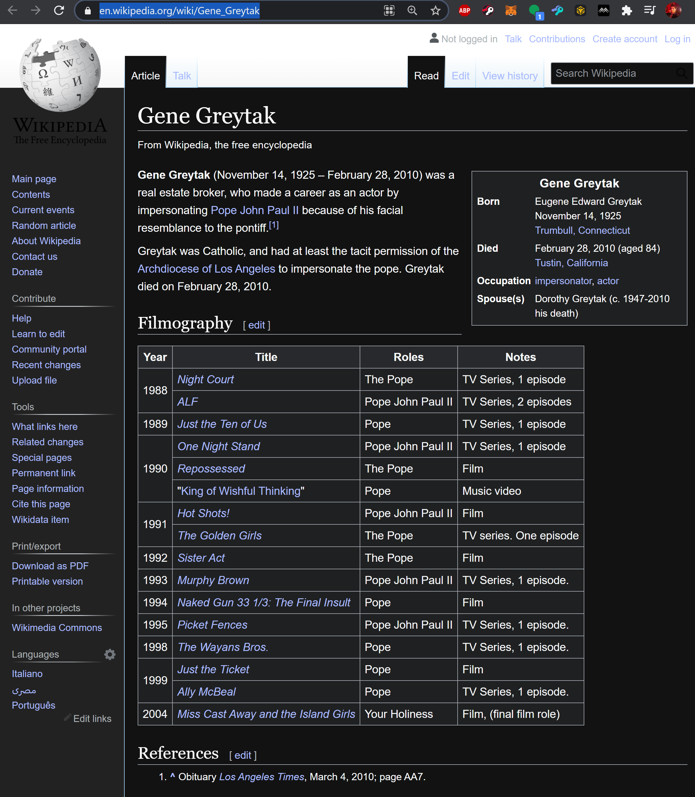This screenshot has width=695, height=797.
Task: Open the ABP Adblock Plus extension
Action: [464, 10]
